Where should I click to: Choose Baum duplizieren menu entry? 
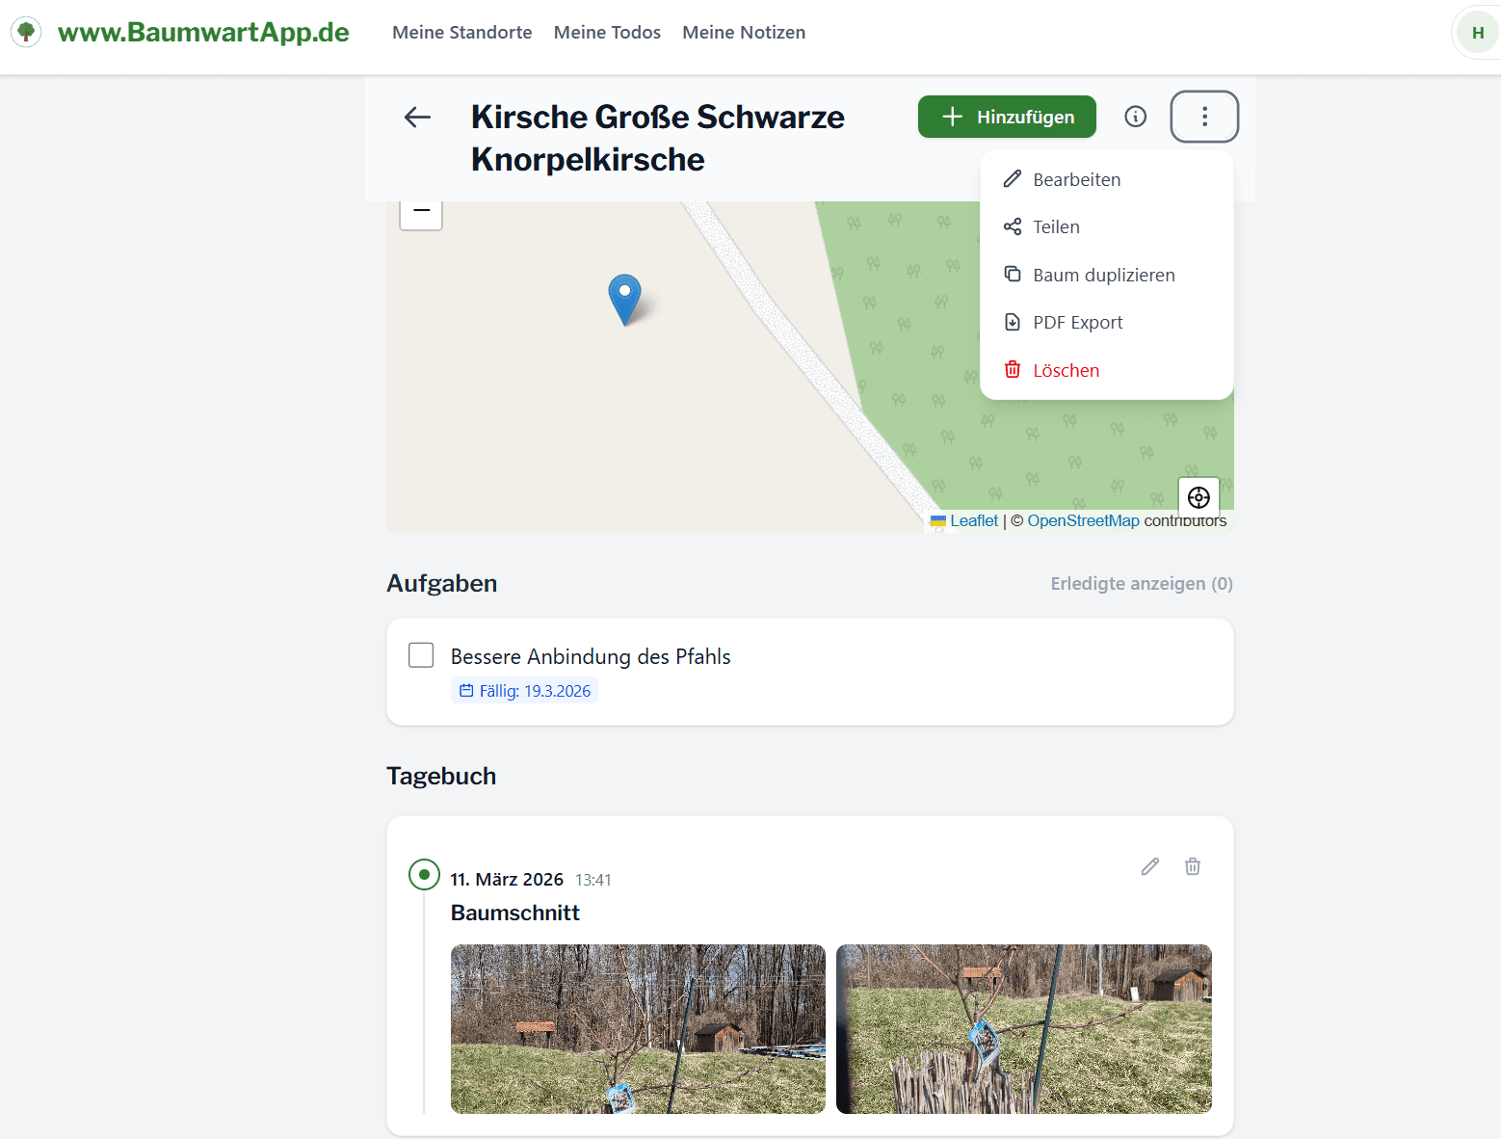1103,276
